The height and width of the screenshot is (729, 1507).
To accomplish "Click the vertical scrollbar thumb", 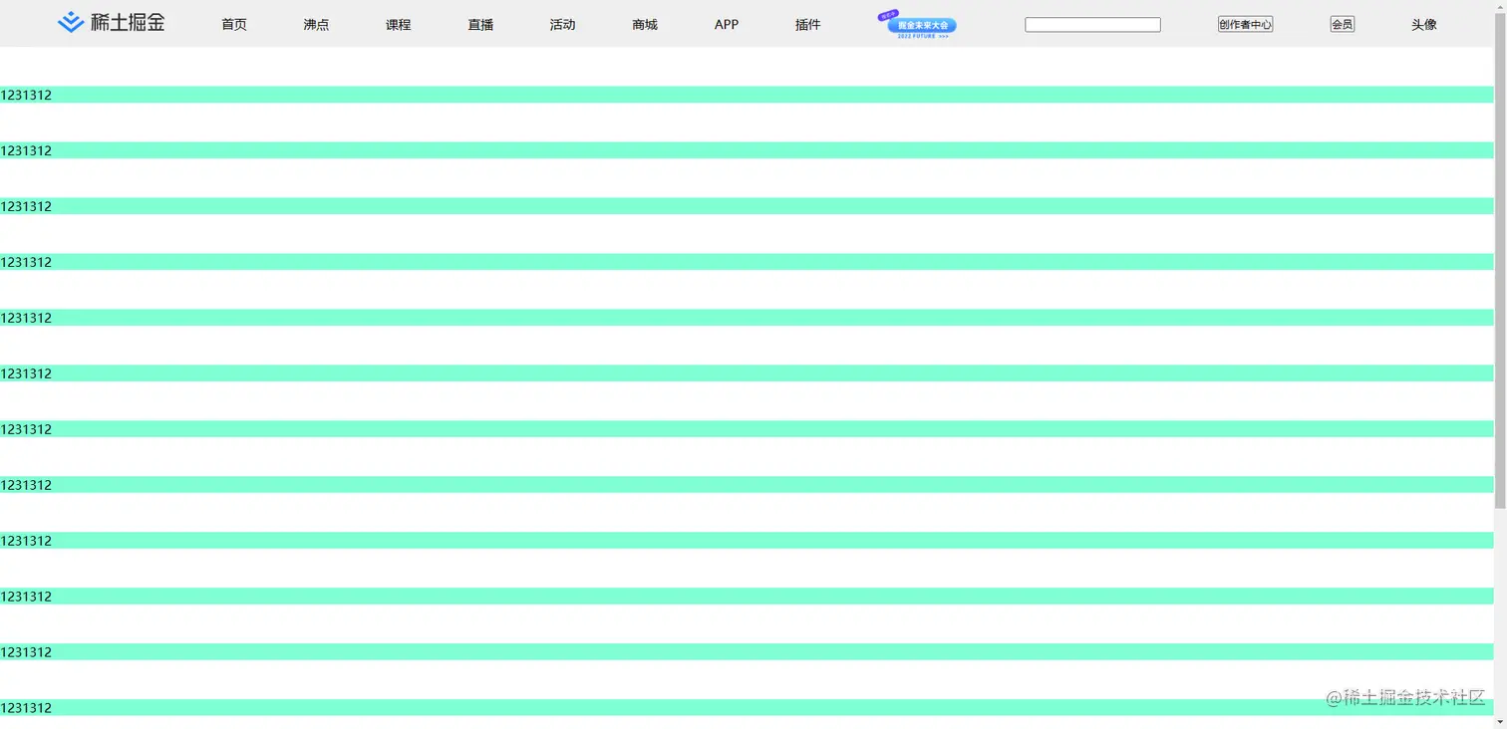I will [1500, 261].
